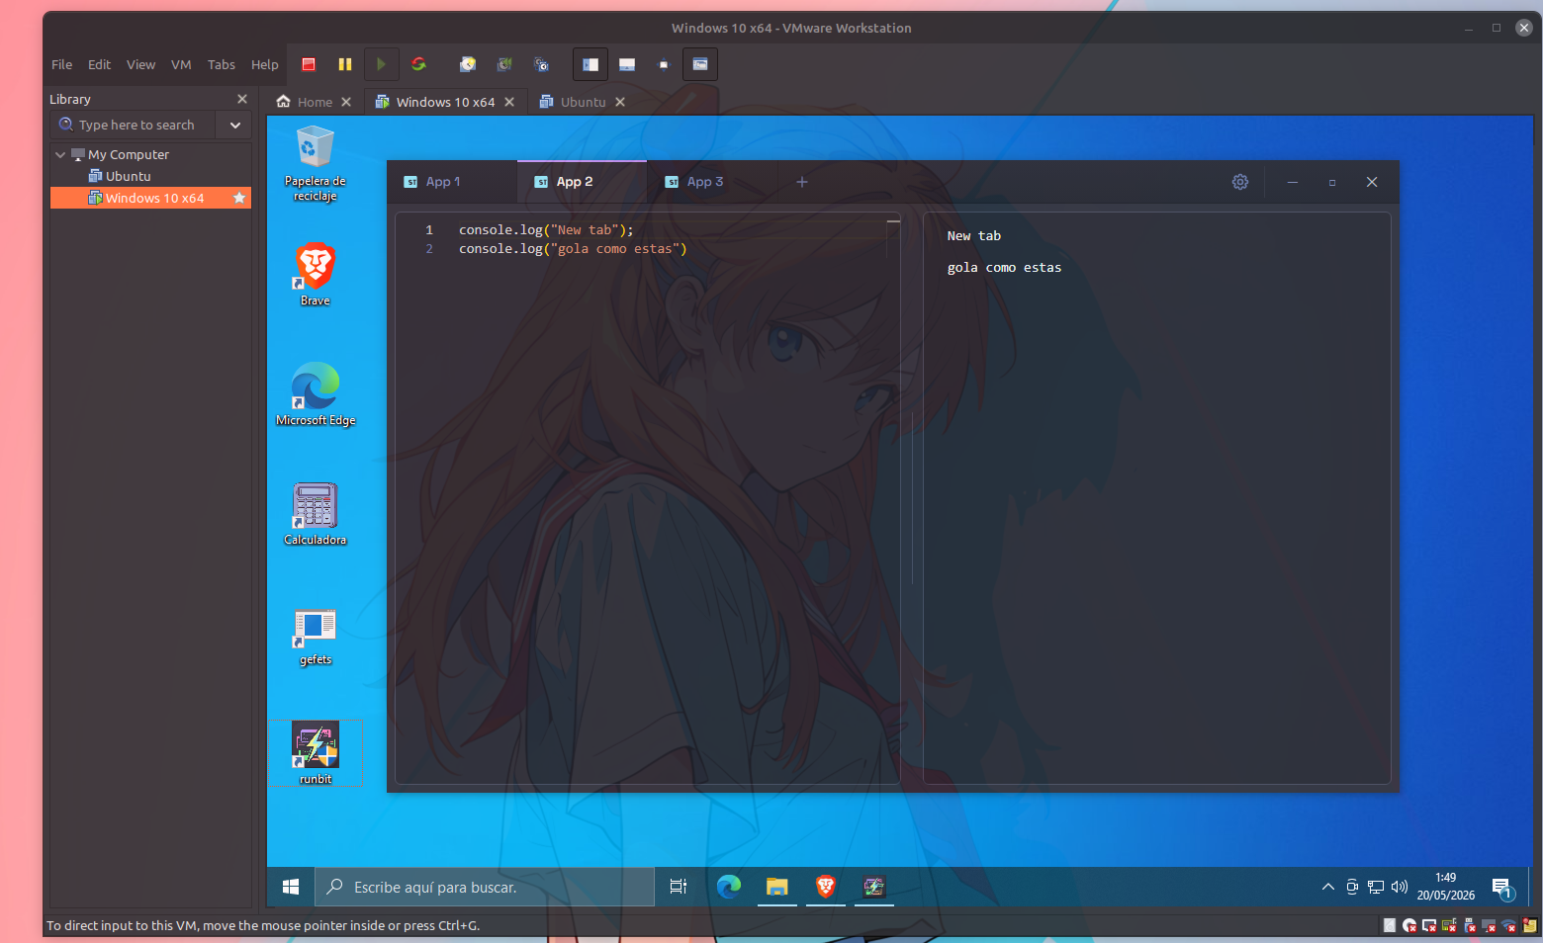
Task: Open the notification center icon
Action: 1502,888
